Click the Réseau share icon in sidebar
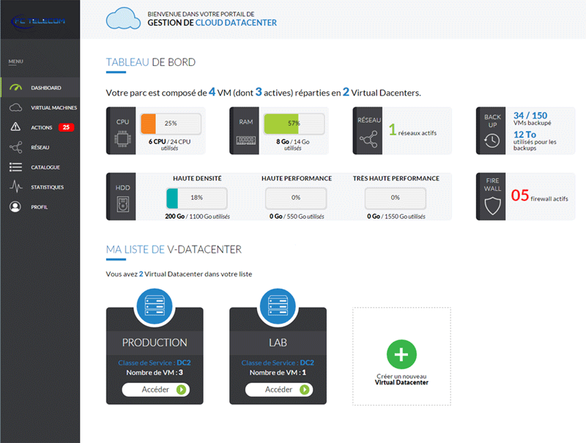 (15, 148)
